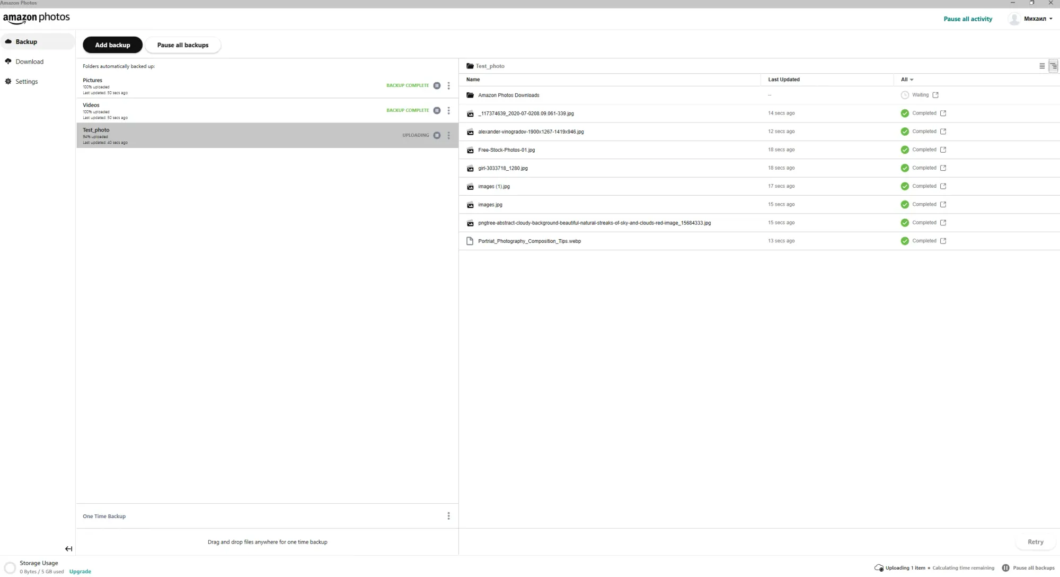Open the One Time Backup options menu
Viewport: 1060px width, 577px height.
pos(448,516)
